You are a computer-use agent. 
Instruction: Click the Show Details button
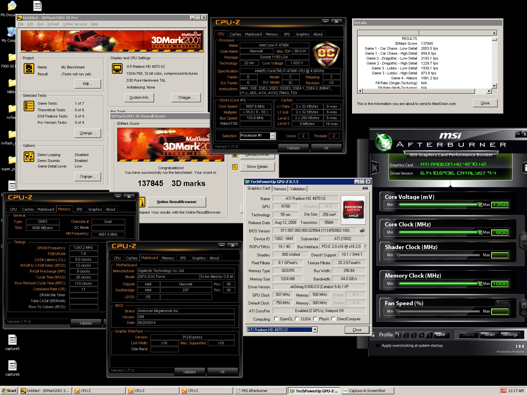click(x=257, y=167)
